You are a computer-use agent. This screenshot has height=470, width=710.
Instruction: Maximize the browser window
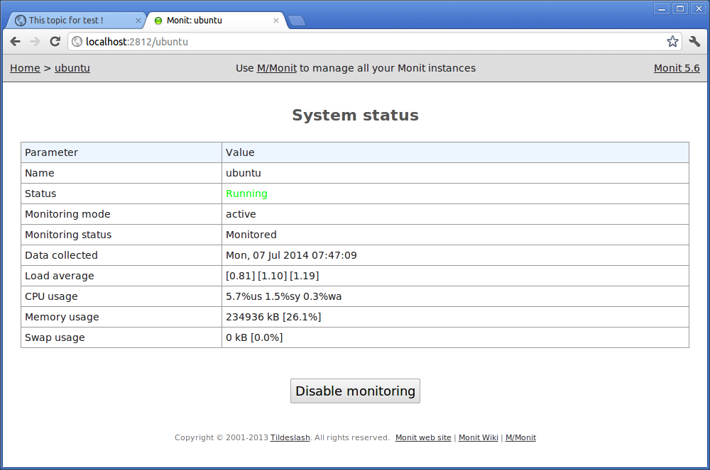[x=680, y=9]
